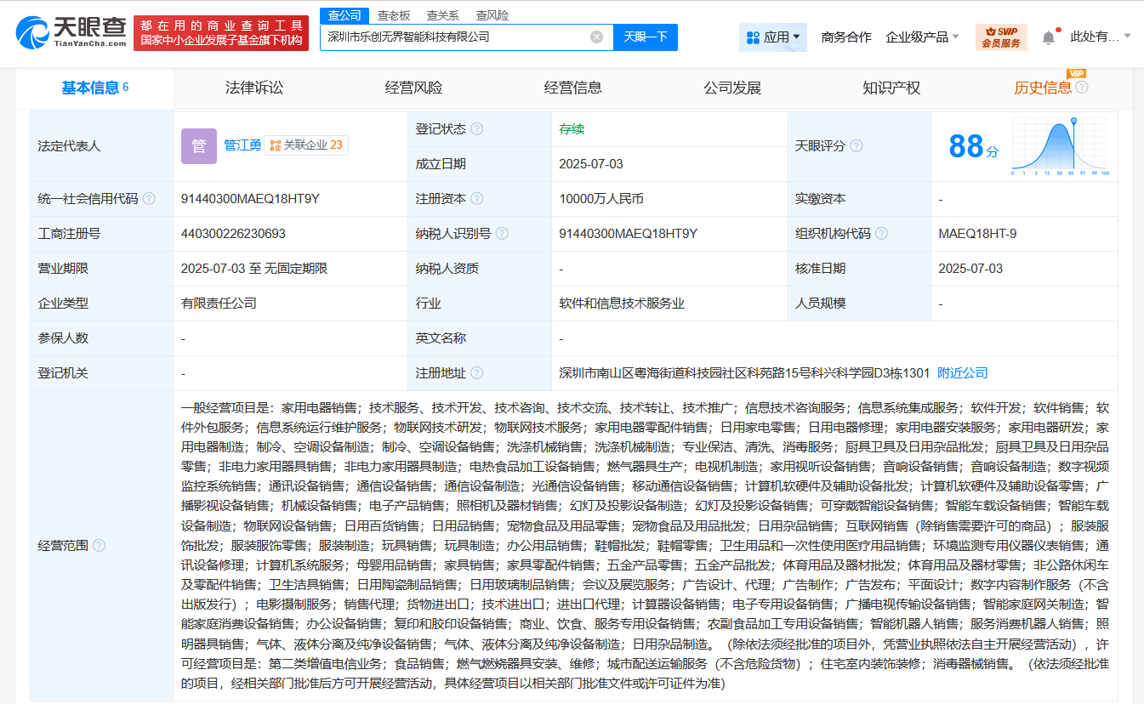Image resolution: width=1144 pixels, height=704 pixels.
Task: Open the user account dropdown 此处有…
Action: coord(1100,37)
